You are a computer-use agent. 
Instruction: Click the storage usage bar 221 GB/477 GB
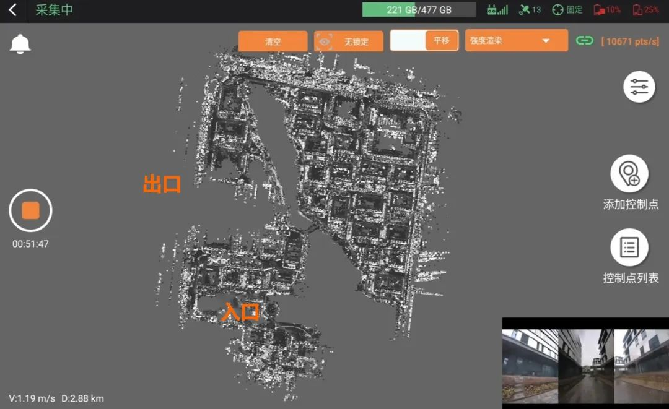point(419,10)
